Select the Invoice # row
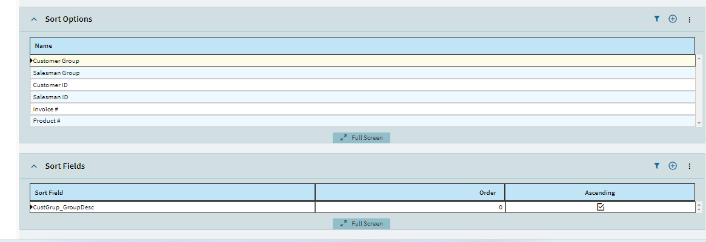 362,110
